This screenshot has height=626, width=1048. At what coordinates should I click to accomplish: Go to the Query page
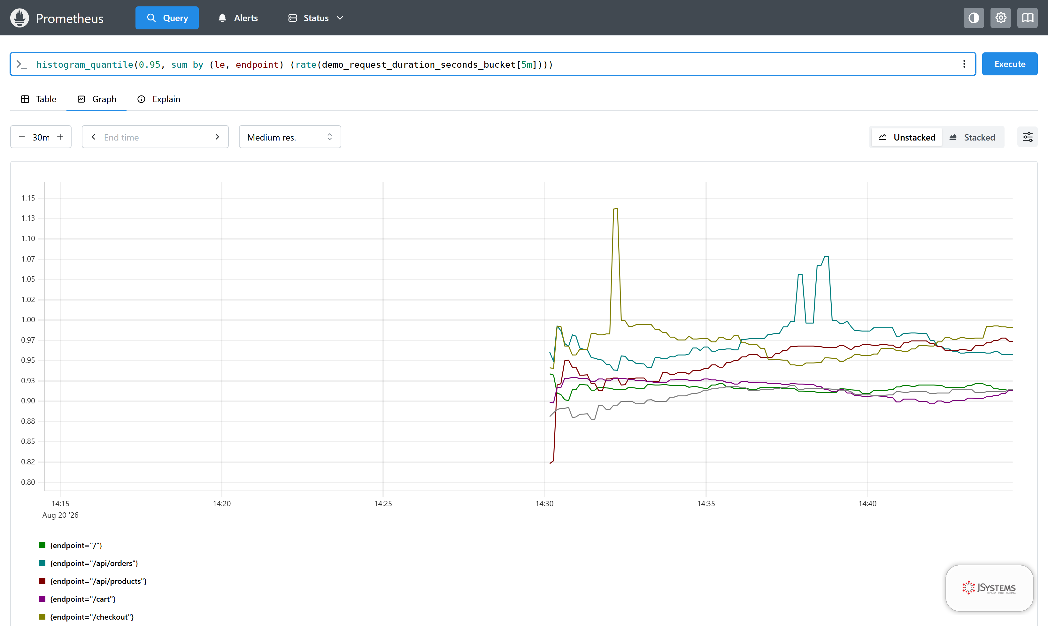[167, 18]
